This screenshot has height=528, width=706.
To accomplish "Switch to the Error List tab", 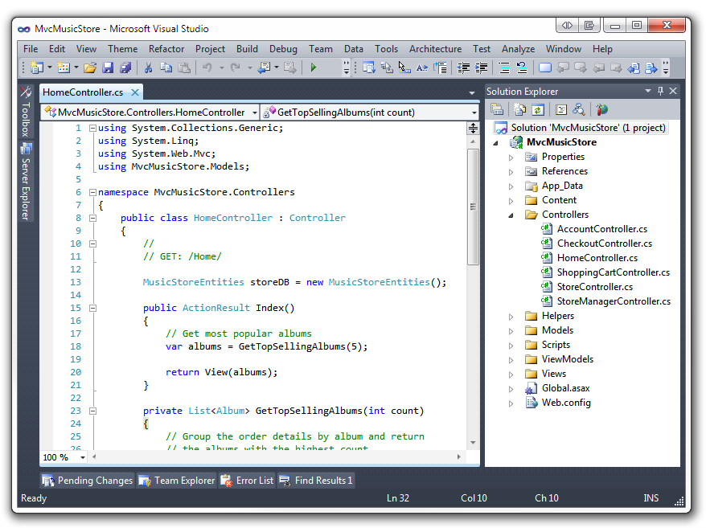I will click(x=247, y=481).
